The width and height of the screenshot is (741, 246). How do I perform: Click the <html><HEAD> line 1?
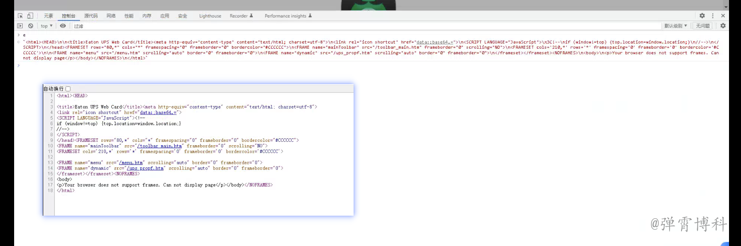72,96
